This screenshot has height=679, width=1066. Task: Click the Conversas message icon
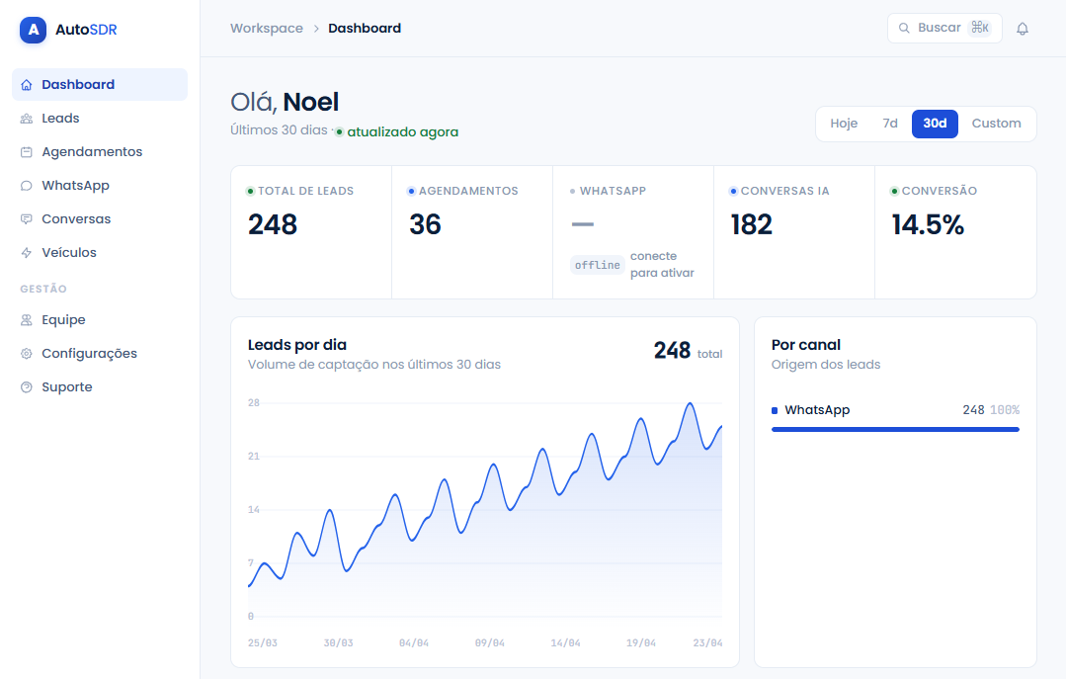coord(27,219)
